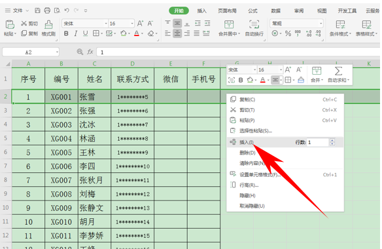Switch to the 插入 ribbon tab

(x=201, y=10)
